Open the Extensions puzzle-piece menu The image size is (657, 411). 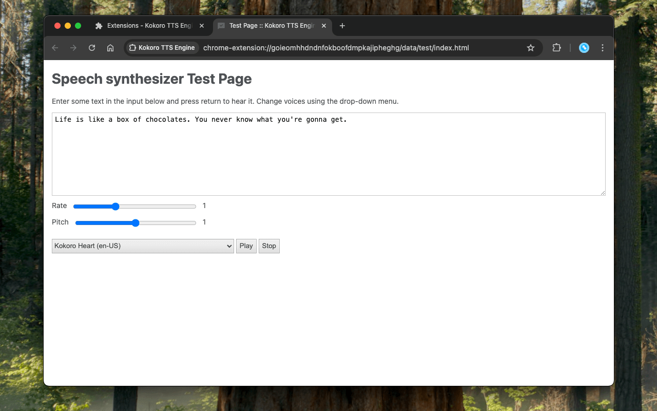click(556, 48)
